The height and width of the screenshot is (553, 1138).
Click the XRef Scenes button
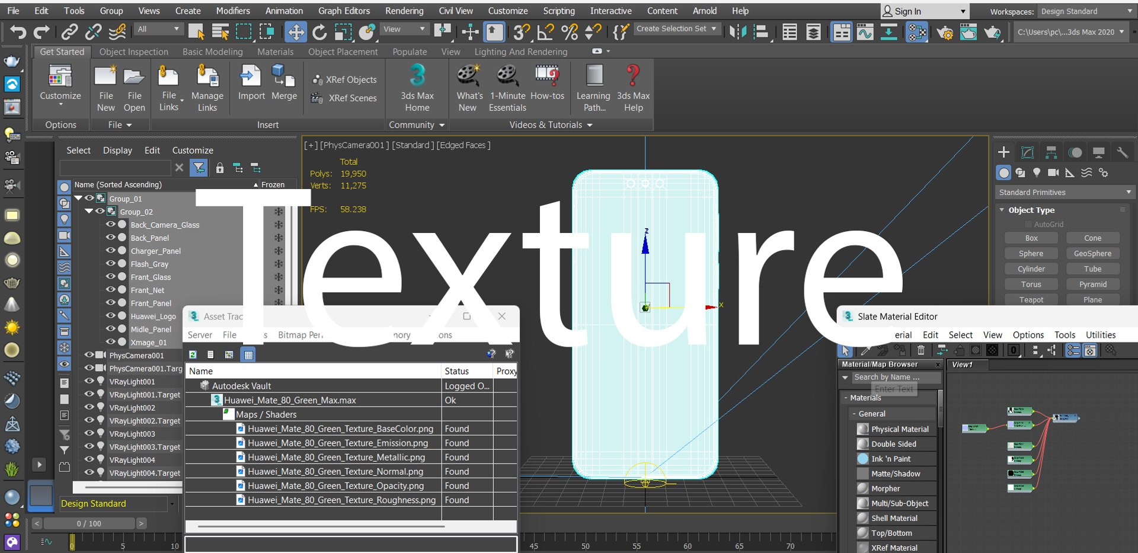pyautogui.click(x=344, y=98)
